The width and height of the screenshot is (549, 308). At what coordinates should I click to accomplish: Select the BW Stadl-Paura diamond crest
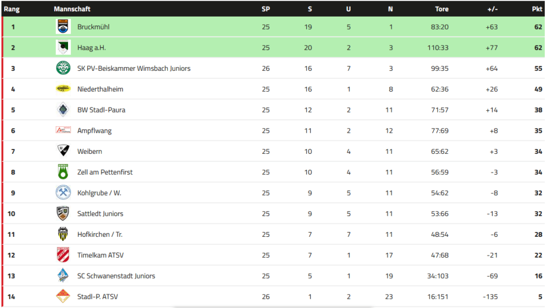(x=63, y=110)
